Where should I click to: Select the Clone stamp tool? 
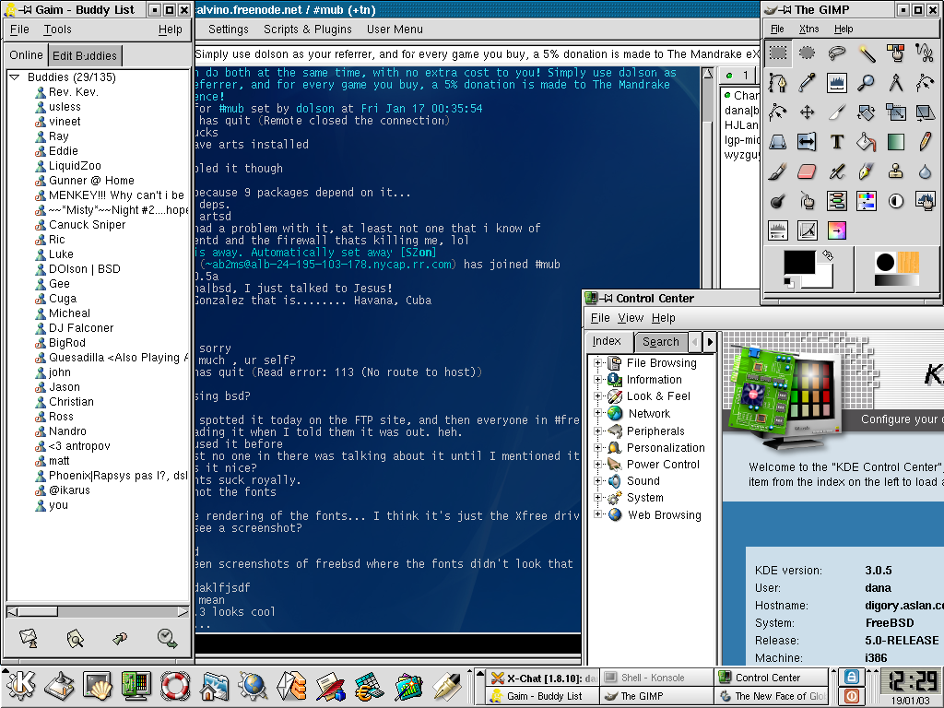click(x=896, y=171)
